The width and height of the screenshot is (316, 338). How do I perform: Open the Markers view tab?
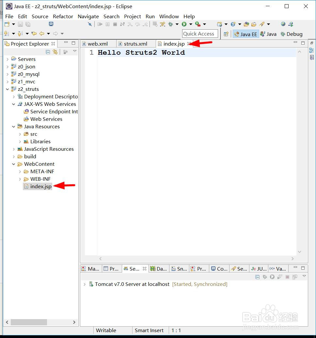[91, 269]
